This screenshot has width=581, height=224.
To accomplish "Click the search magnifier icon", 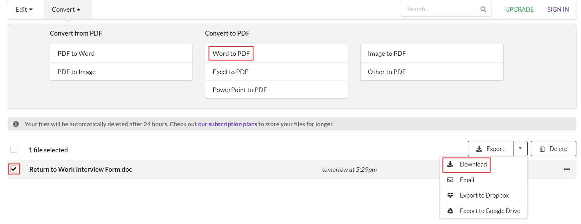I will click(483, 10).
